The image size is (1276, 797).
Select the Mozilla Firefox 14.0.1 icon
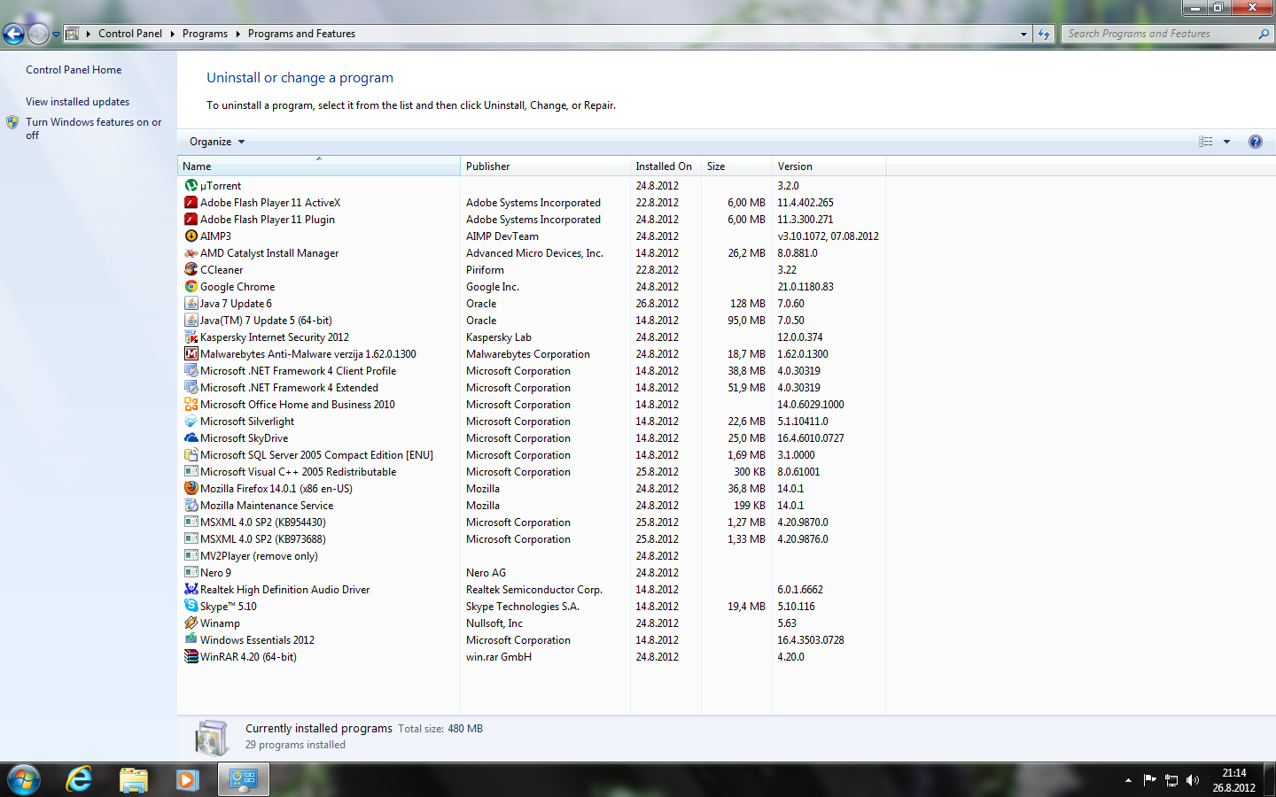click(191, 489)
